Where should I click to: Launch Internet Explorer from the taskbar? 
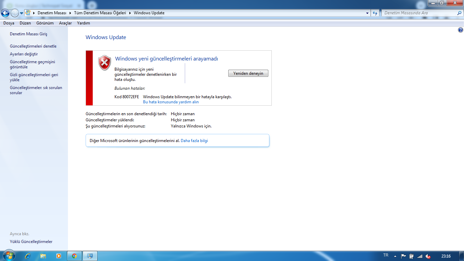coord(28,256)
